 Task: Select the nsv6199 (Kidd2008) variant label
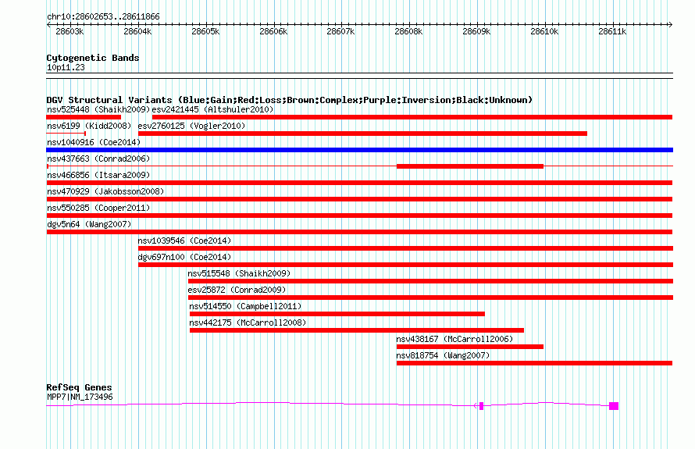[x=89, y=126]
